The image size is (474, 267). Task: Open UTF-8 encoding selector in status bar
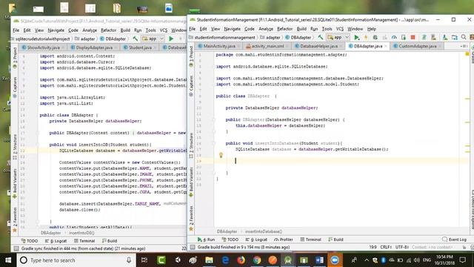[402, 247]
